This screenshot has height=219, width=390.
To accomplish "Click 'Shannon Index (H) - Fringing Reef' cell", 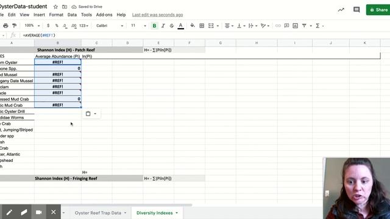I will tap(66, 178).
